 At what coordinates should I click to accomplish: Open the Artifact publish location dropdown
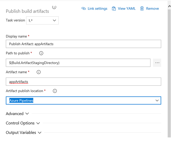pyautogui.click(x=83, y=101)
